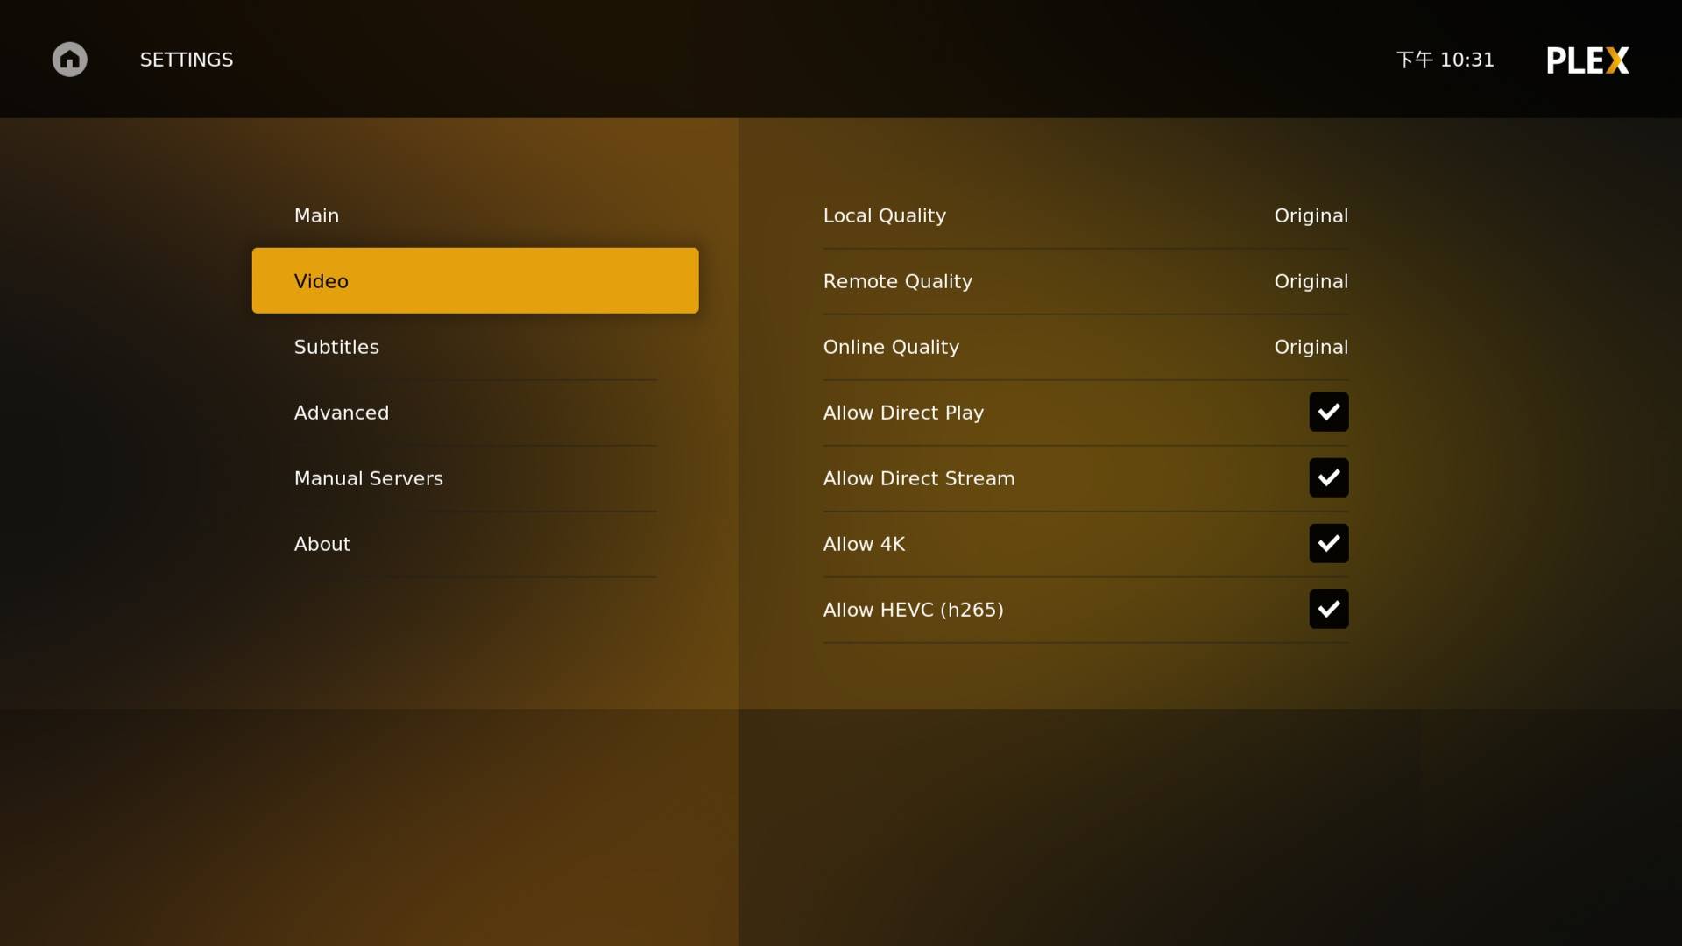Select the Advanced settings section
This screenshot has width=1682, height=946.
click(x=342, y=413)
